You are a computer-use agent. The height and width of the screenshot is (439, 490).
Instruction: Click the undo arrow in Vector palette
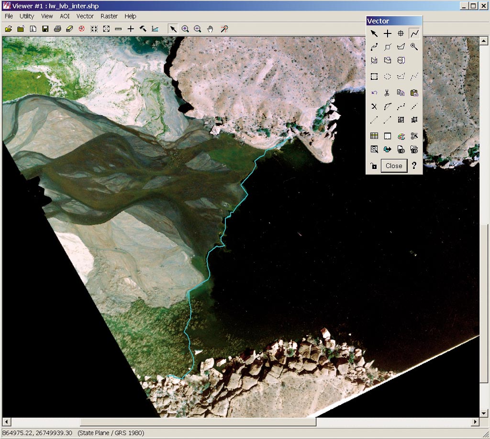pos(374,93)
